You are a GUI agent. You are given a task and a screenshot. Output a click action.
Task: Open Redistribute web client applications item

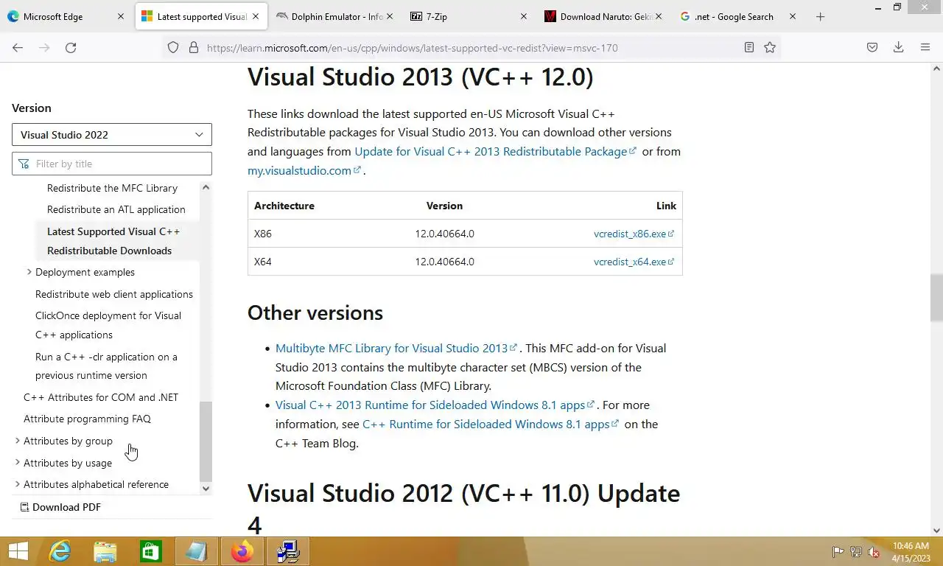(114, 294)
